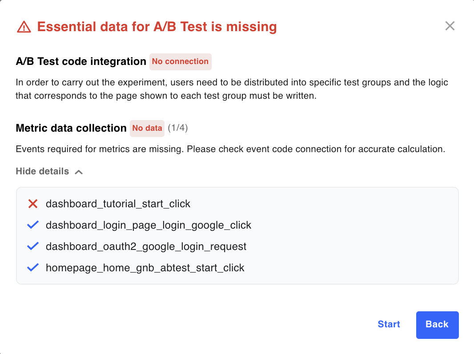Select the dashboard_oauth2_google_login_request event name
Viewport: 474px width, 354px height.
pos(146,246)
